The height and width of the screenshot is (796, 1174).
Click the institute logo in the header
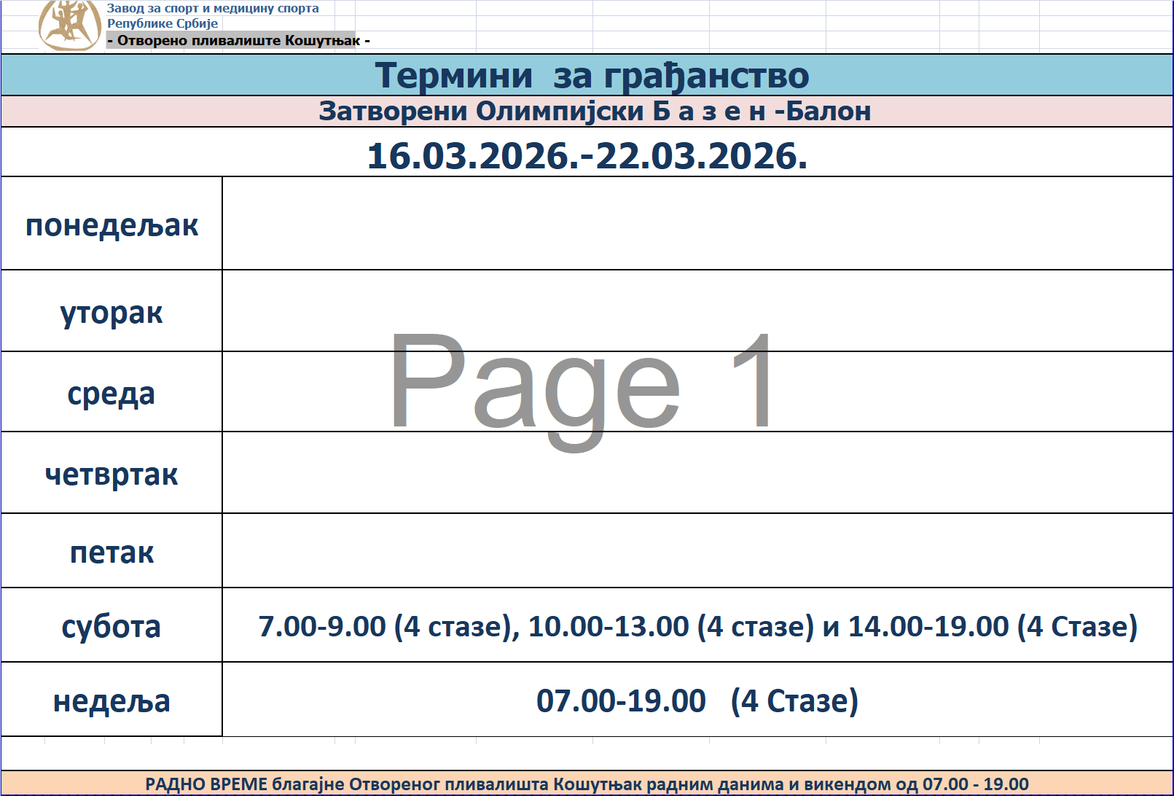pos(69,25)
